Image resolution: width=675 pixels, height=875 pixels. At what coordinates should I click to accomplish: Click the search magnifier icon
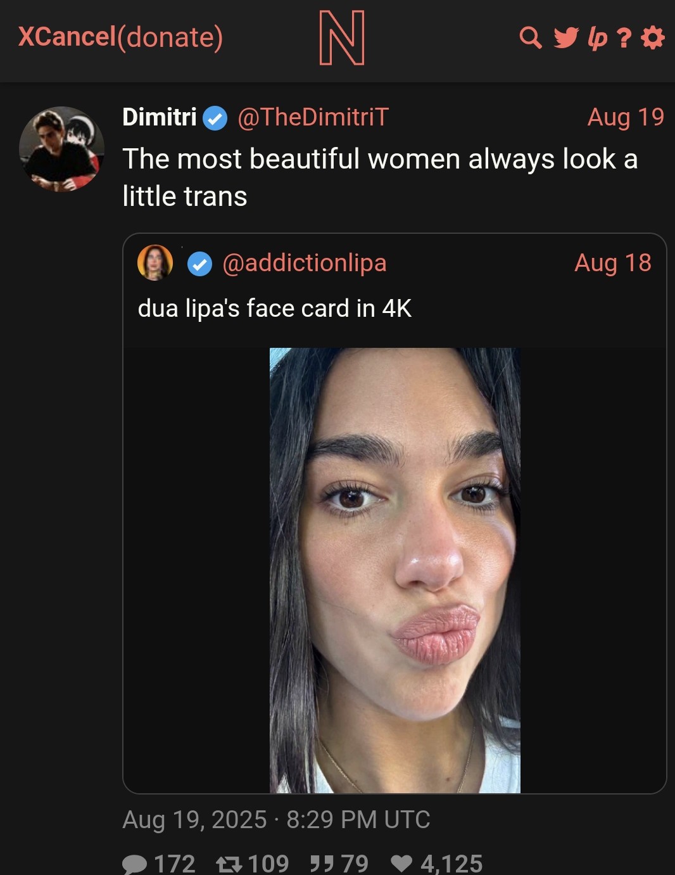click(x=530, y=38)
